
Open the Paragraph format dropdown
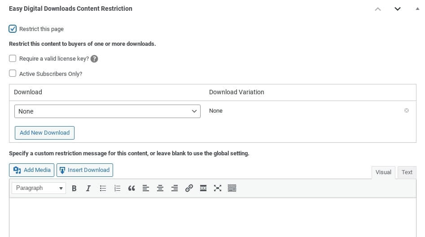[x=39, y=188]
